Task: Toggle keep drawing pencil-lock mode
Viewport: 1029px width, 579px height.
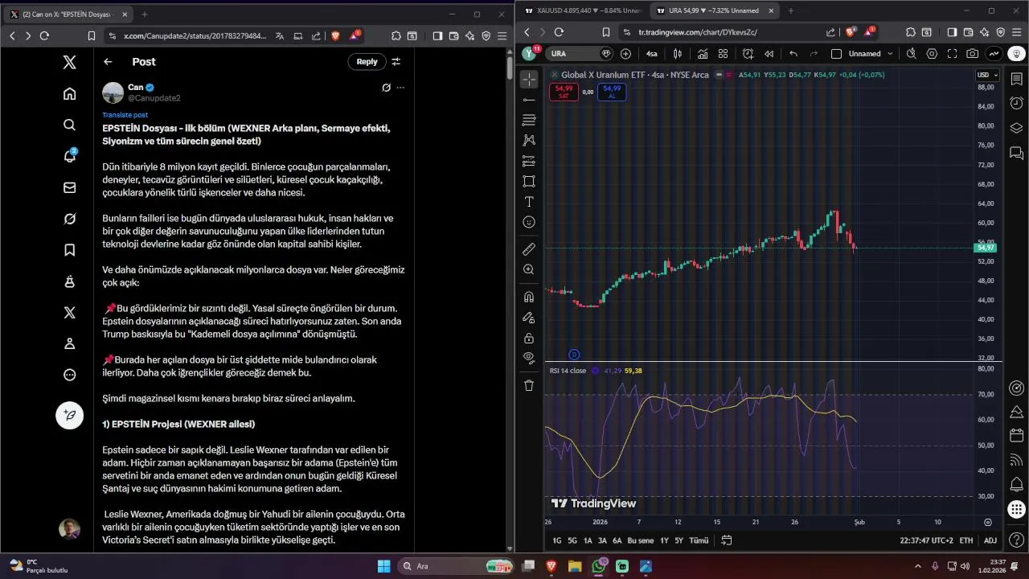Action: 529,318
